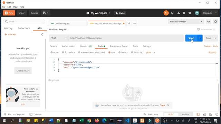Open the Help menu
The image size is (221, 124).
click(x=22, y=7)
